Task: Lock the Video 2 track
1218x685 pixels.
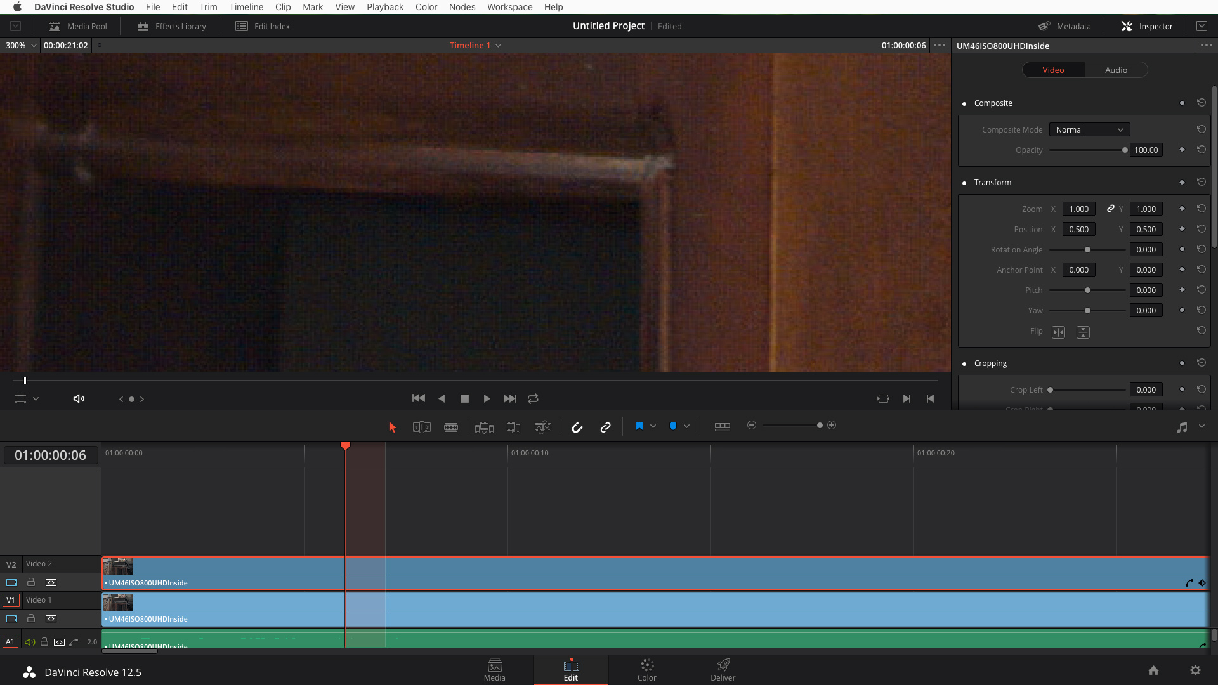Action: click(30, 582)
